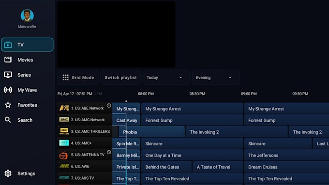Open the Favorites star icon
The width and height of the screenshot is (329, 185).
pyautogui.click(x=8, y=105)
